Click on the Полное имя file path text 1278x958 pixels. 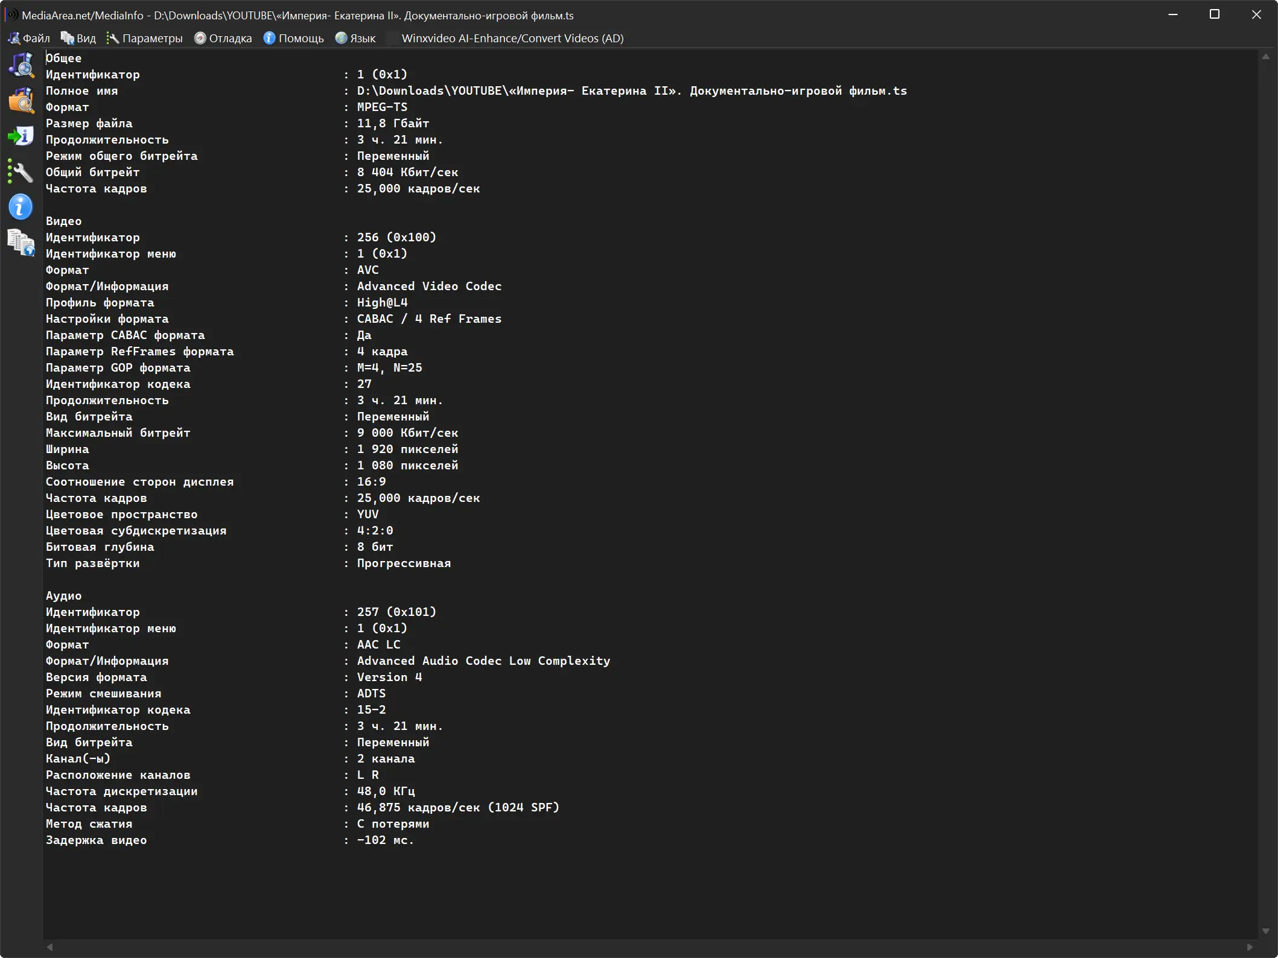(x=631, y=90)
